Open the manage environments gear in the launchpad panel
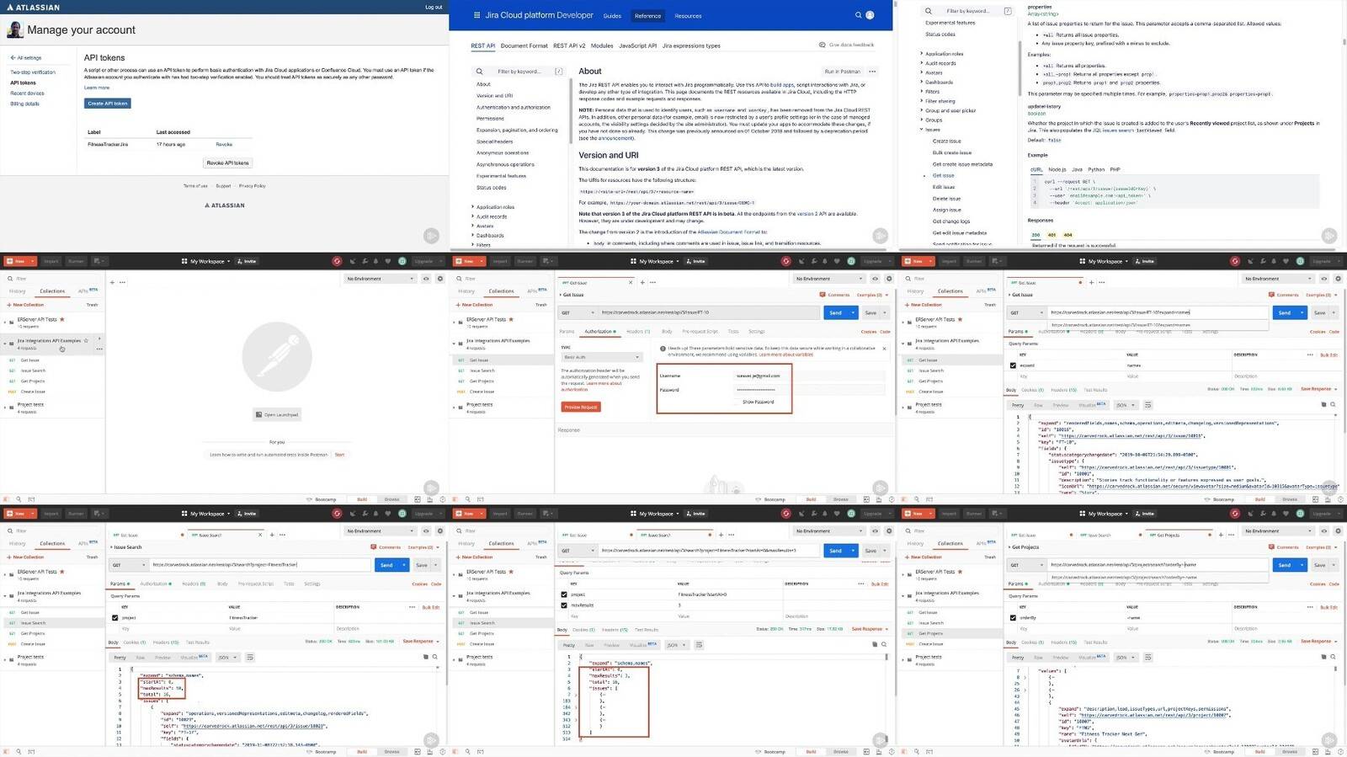The width and height of the screenshot is (1347, 757). 439,279
